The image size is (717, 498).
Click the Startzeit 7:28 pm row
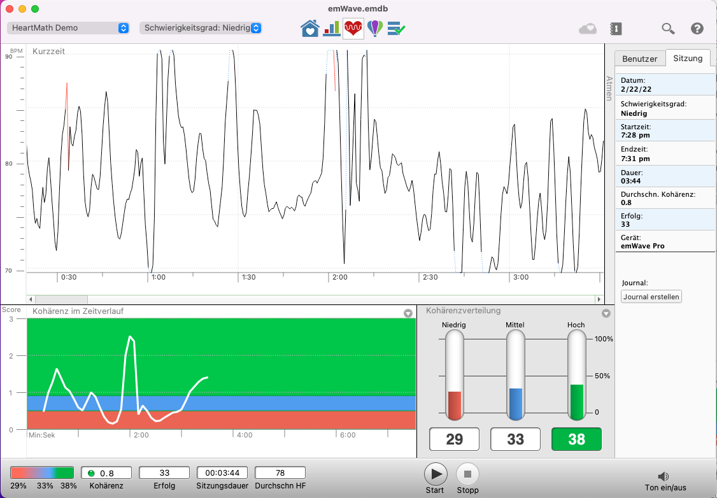tap(665, 131)
